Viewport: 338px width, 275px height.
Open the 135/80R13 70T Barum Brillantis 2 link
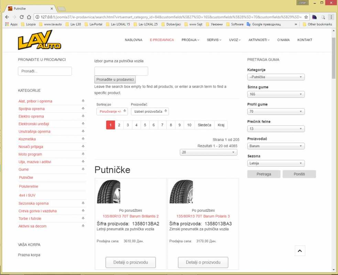click(x=131, y=216)
